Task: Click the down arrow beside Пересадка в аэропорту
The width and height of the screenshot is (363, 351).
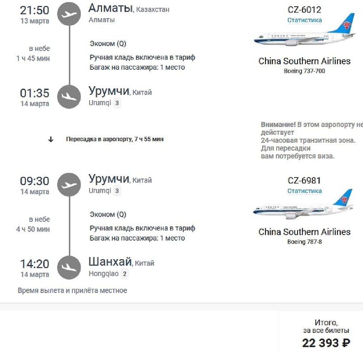Action: click(x=50, y=139)
